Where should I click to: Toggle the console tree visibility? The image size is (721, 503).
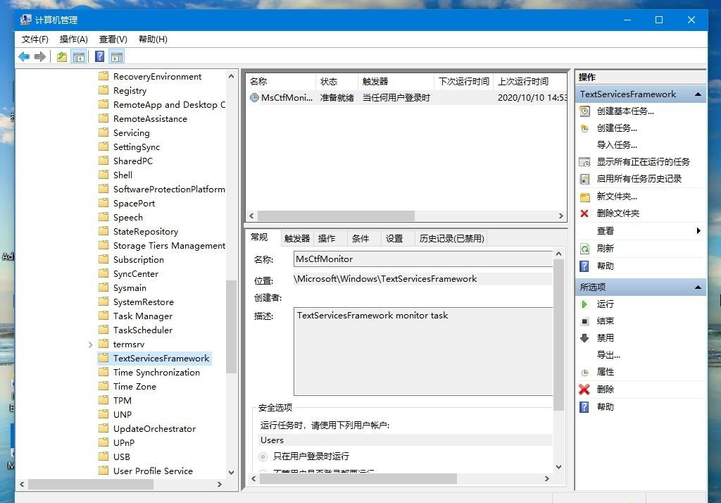pyautogui.click(x=78, y=56)
